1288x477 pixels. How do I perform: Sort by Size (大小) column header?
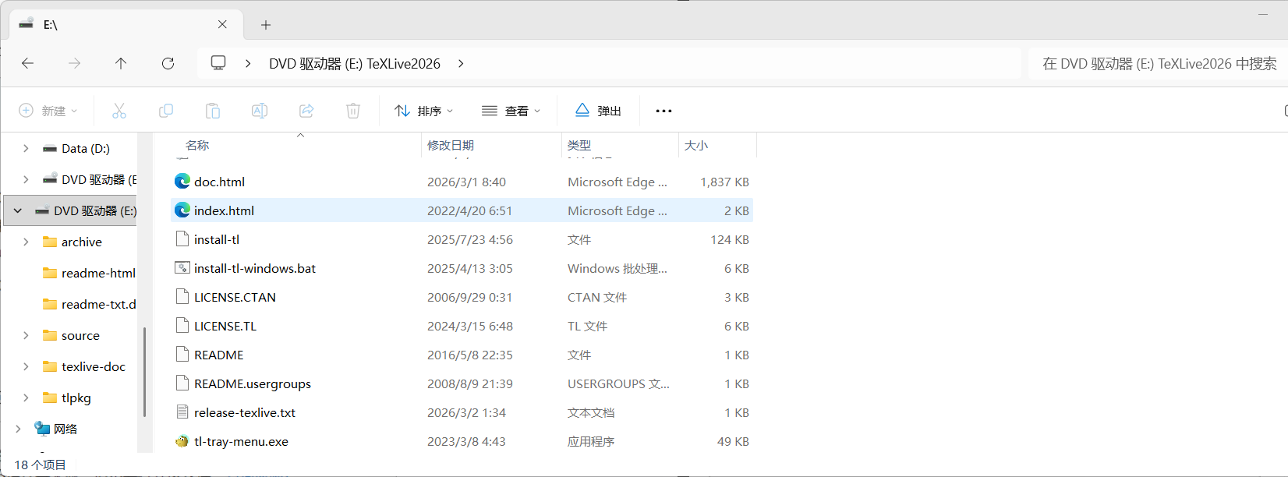click(x=696, y=145)
